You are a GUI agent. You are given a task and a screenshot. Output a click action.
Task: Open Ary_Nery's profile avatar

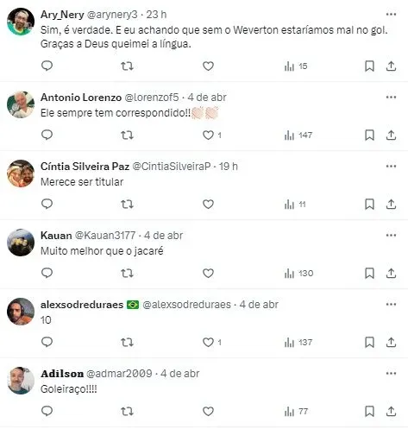[x=21, y=22]
